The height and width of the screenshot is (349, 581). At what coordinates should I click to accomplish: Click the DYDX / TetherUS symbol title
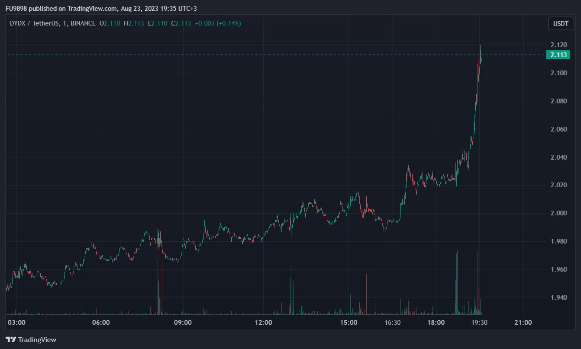33,23
